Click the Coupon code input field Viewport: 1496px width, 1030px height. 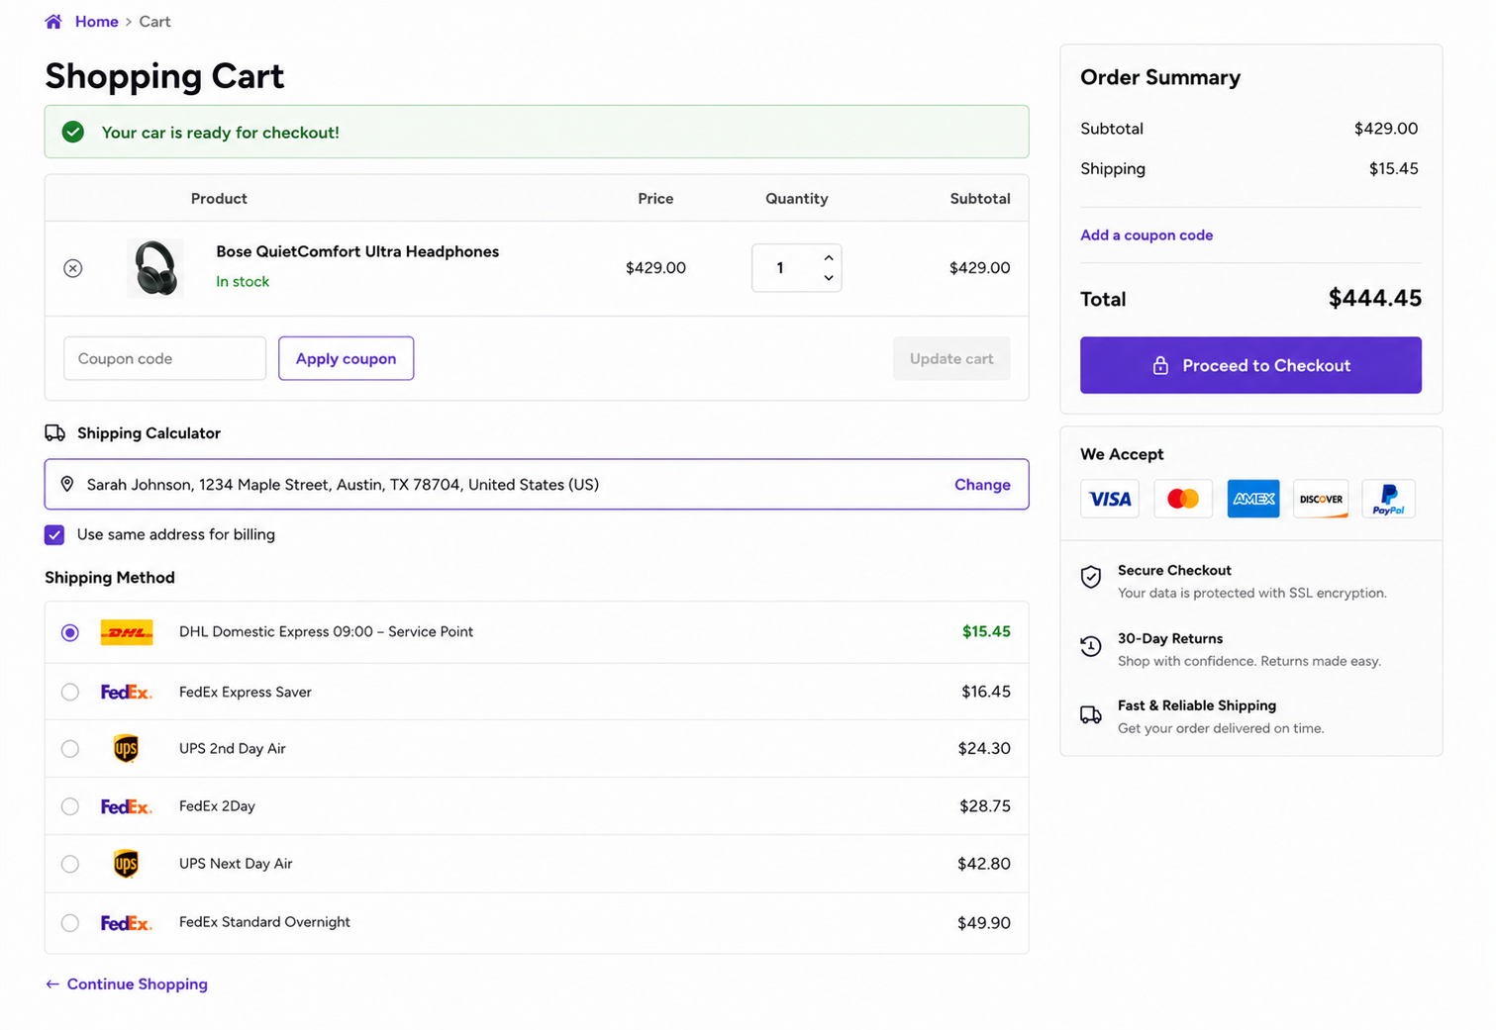point(164,358)
